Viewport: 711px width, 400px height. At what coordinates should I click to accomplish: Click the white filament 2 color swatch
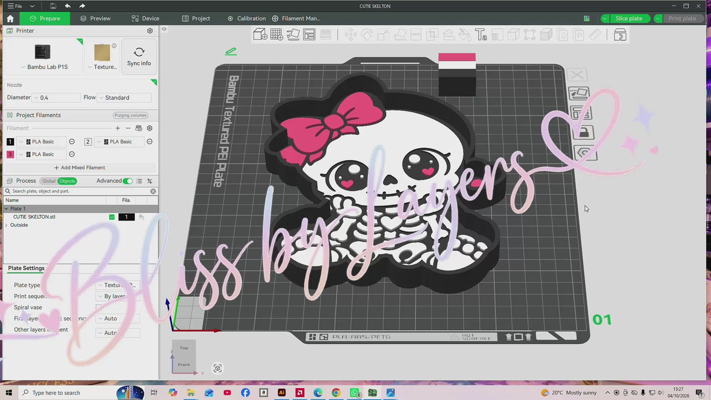point(88,142)
